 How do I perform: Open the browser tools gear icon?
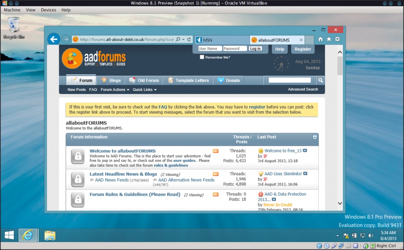(x=337, y=39)
